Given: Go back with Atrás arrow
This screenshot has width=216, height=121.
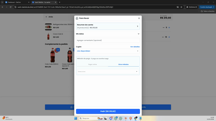Looking at the screenshot, I should click(x=46, y=17).
